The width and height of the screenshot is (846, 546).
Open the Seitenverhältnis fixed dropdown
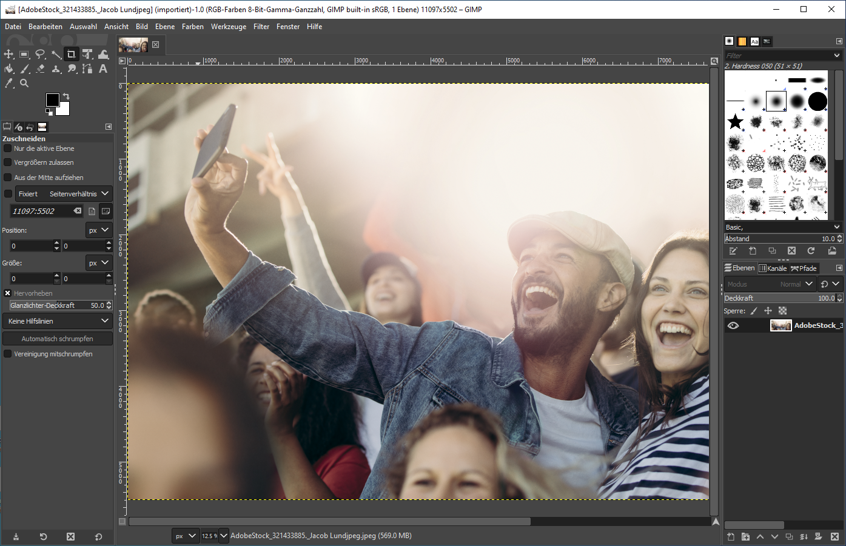click(64, 194)
